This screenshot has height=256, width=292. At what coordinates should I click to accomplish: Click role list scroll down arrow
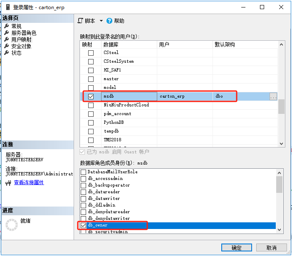click(279, 230)
